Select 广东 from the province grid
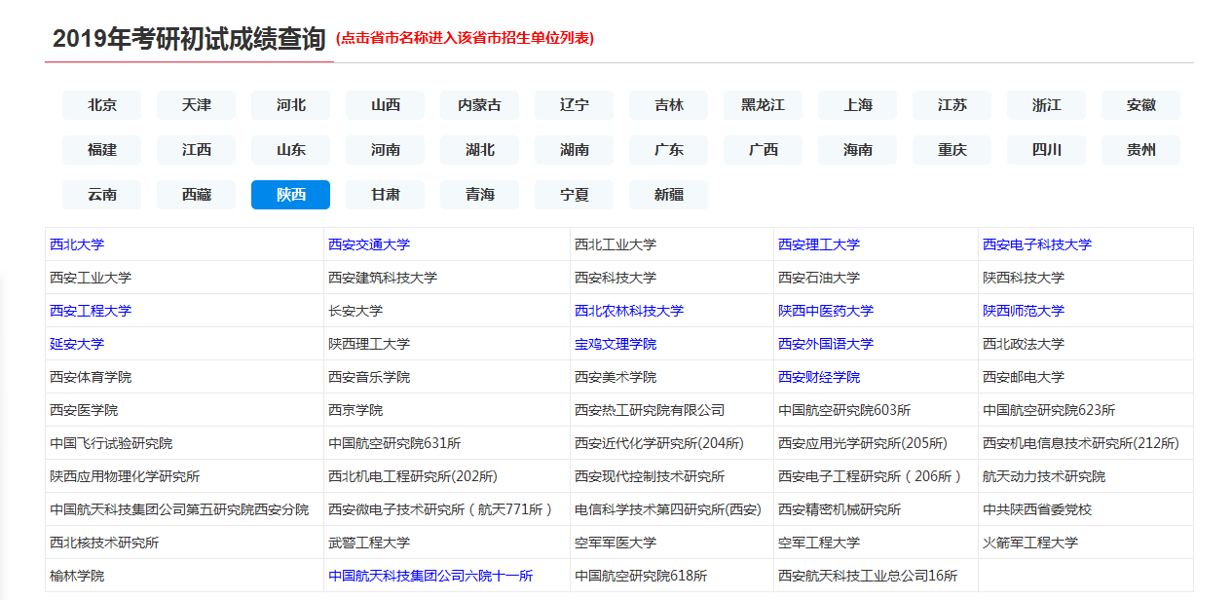 click(668, 150)
